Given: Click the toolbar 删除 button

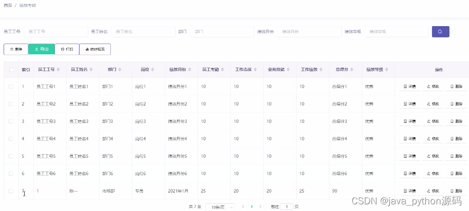Looking at the screenshot, I should [x=16, y=49].
